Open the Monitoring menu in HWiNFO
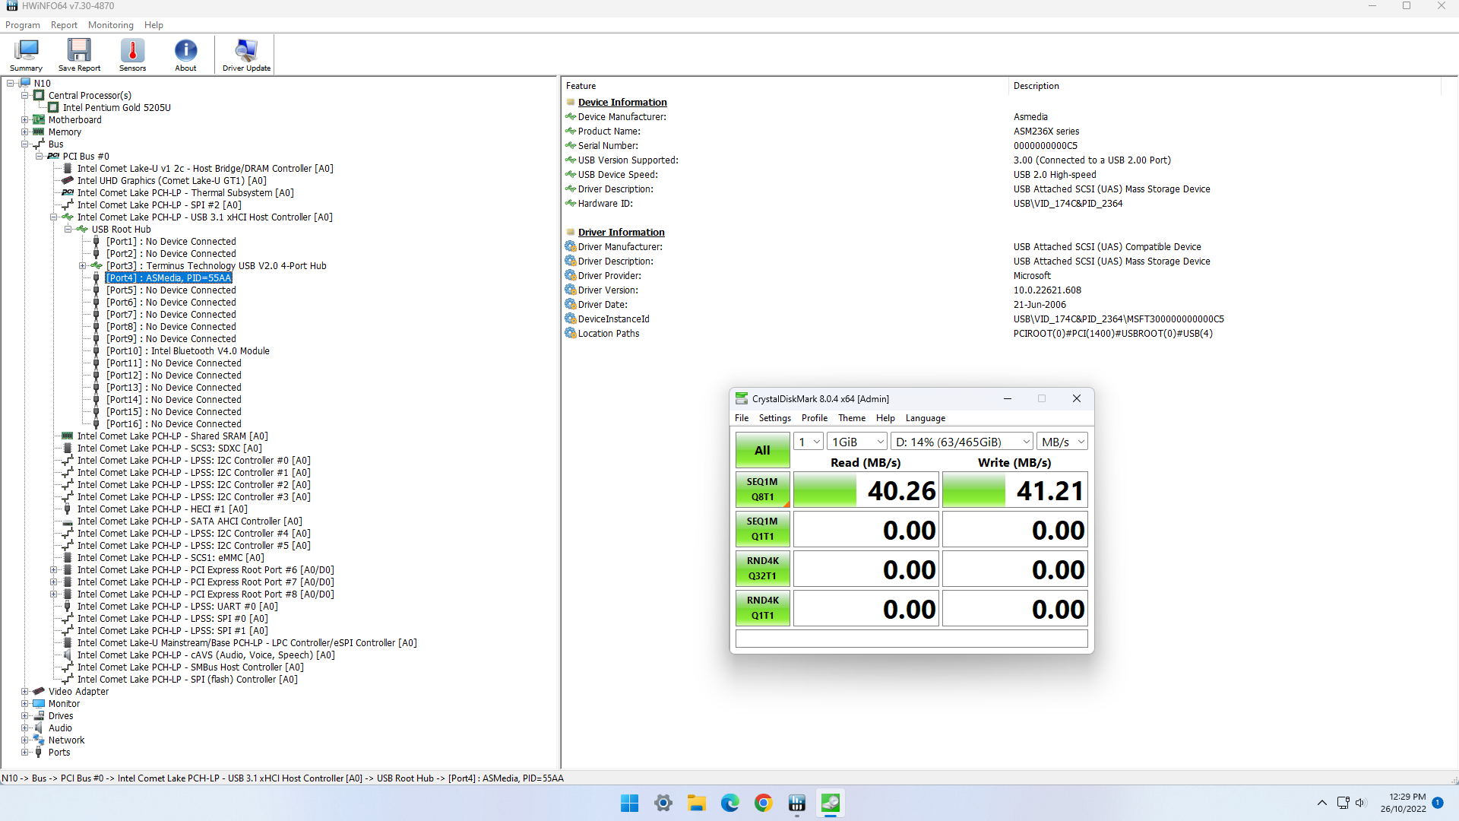This screenshot has height=821, width=1459. pyautogui.click(x=111, y=25)
